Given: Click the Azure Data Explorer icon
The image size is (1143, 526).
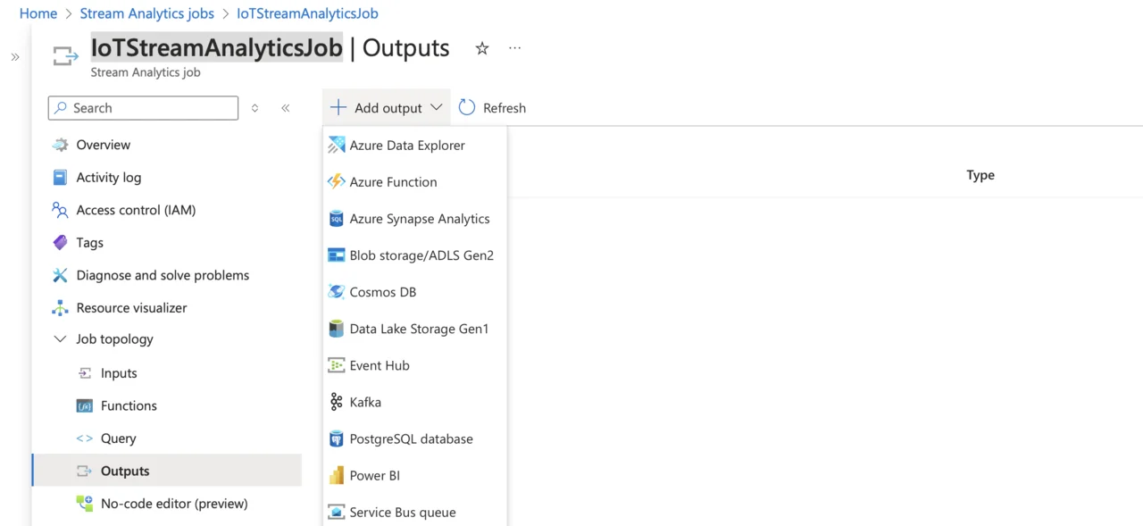Looking at the screenshot, I should click(x=336, y=145).
